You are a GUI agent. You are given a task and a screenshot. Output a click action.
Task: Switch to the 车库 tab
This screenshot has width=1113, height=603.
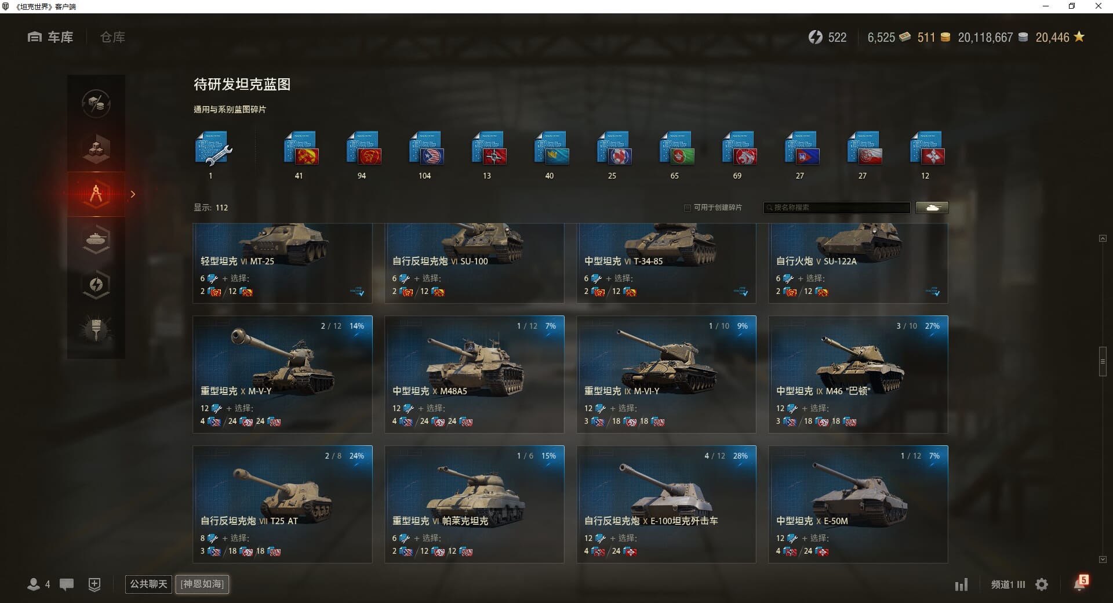[50, 37]
